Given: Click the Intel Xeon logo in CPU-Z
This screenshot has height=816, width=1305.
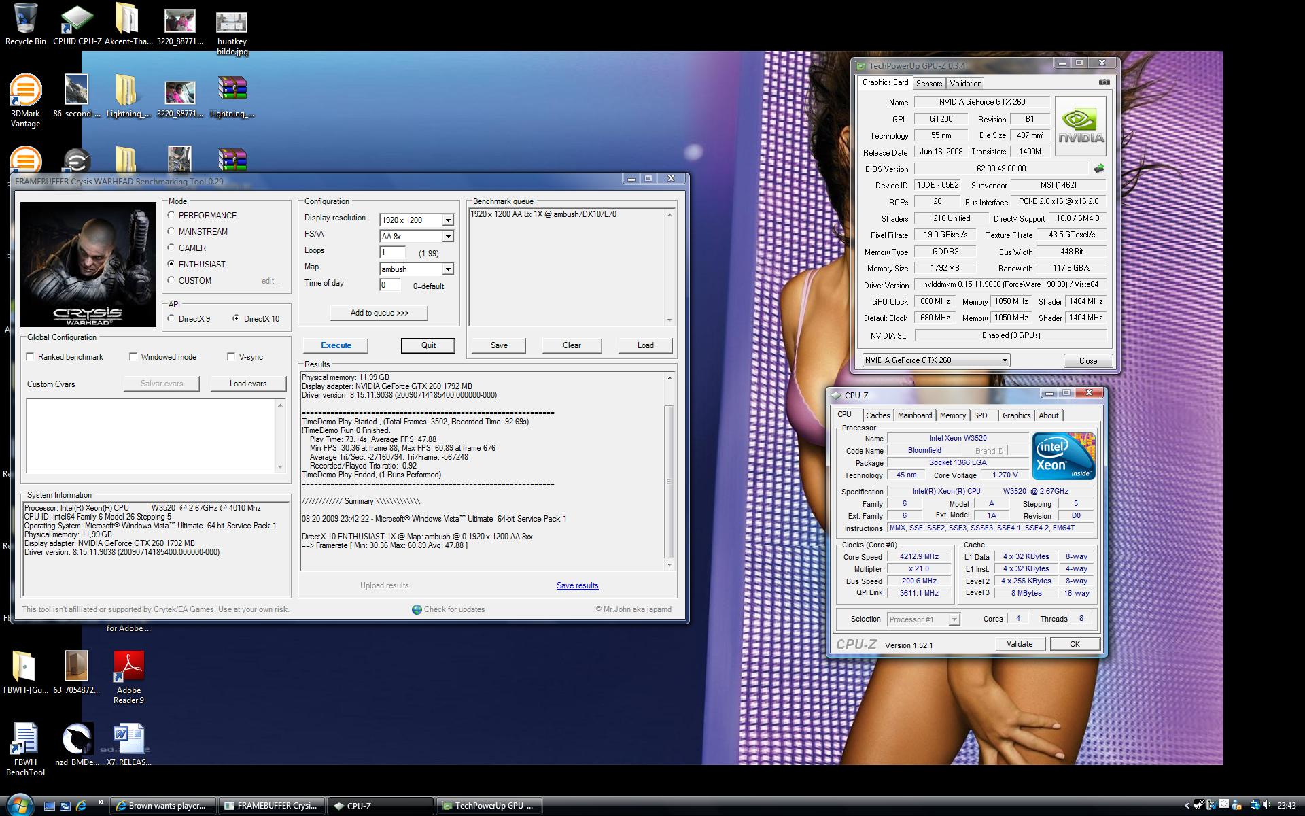Looking at the screenshot, I should (x=1064, y=456).
